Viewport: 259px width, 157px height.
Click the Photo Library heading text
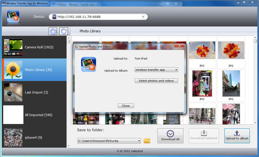click(x=90, y=31)
